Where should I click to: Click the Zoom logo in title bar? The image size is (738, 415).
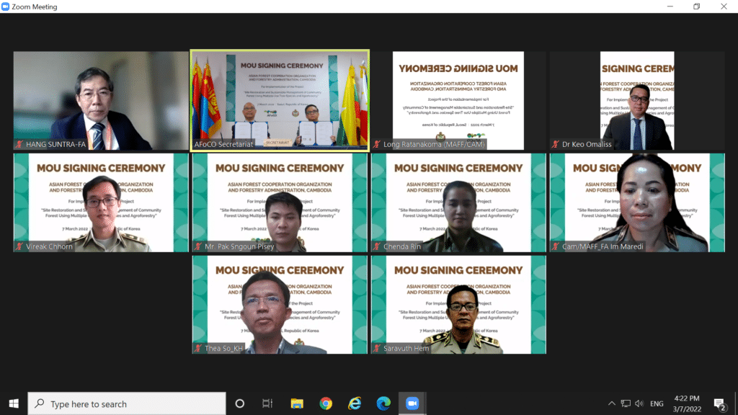pyautogui.click(x=5, y=6)
